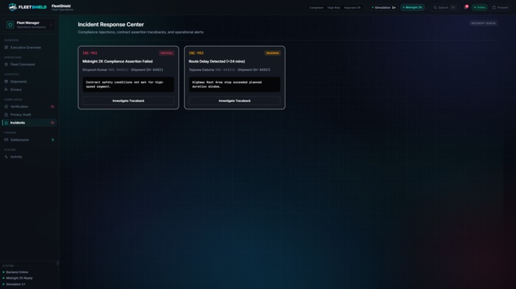Open the Verification page
The width and height of the screenshot is (516, 289).
click(x=29, y=107)
